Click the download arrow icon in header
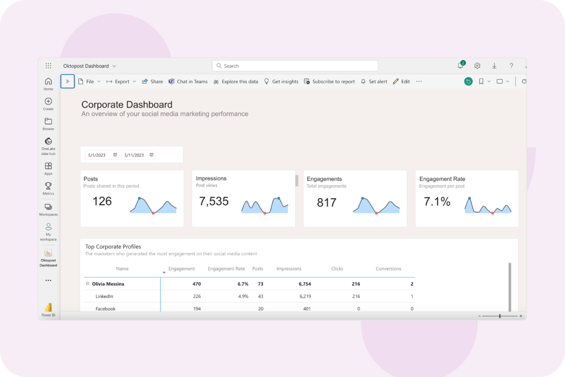Viewport: 565px width, 377px height. pyautogui.click(x=494, y=66)
